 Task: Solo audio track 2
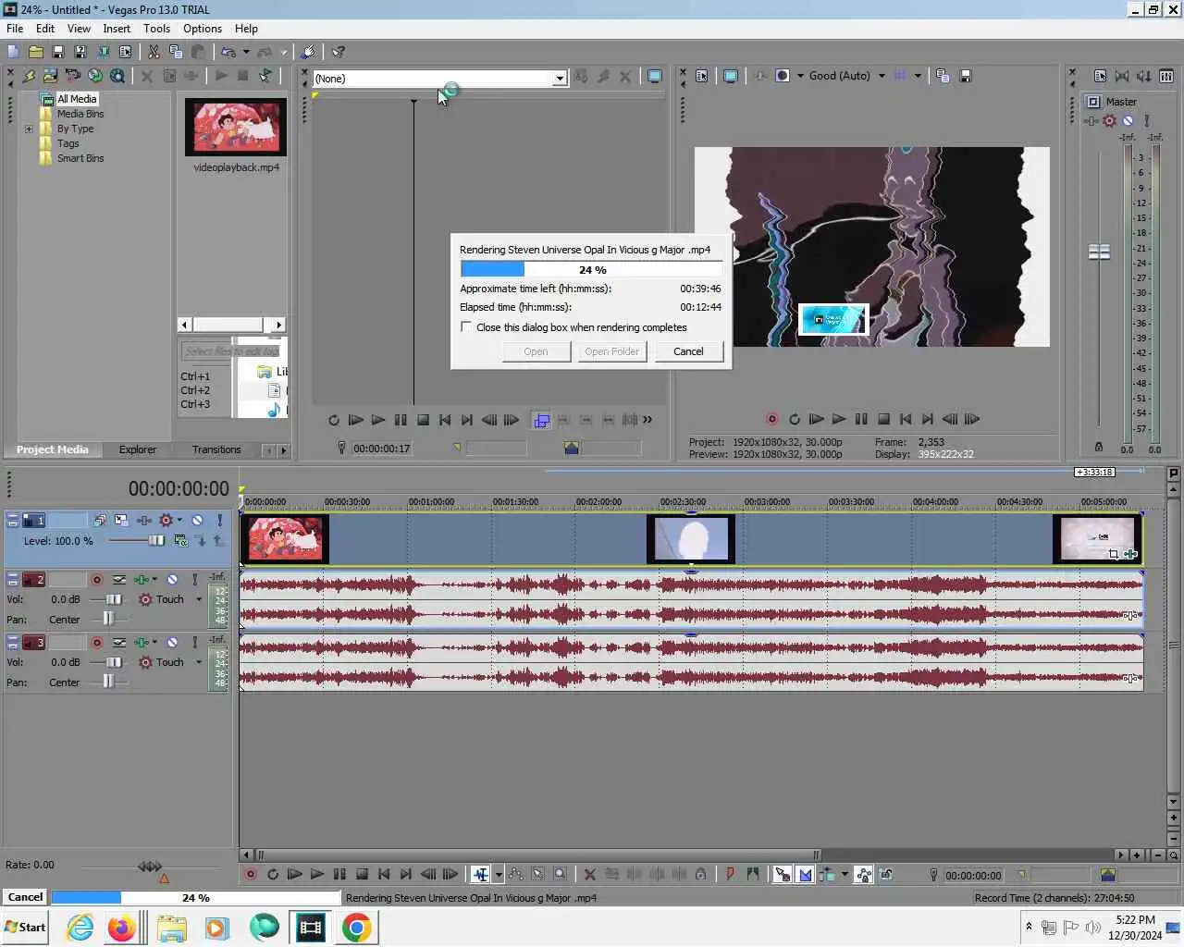pos(194,579)
